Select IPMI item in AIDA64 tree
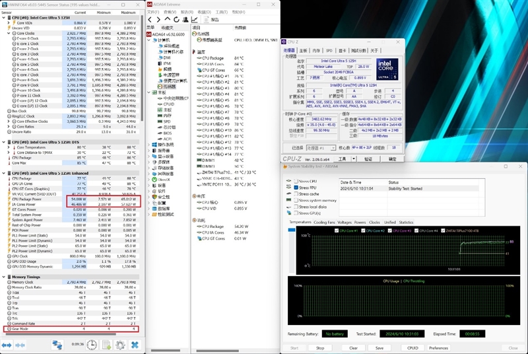Viewport: 528px width, 354px height. click(168, 63)
